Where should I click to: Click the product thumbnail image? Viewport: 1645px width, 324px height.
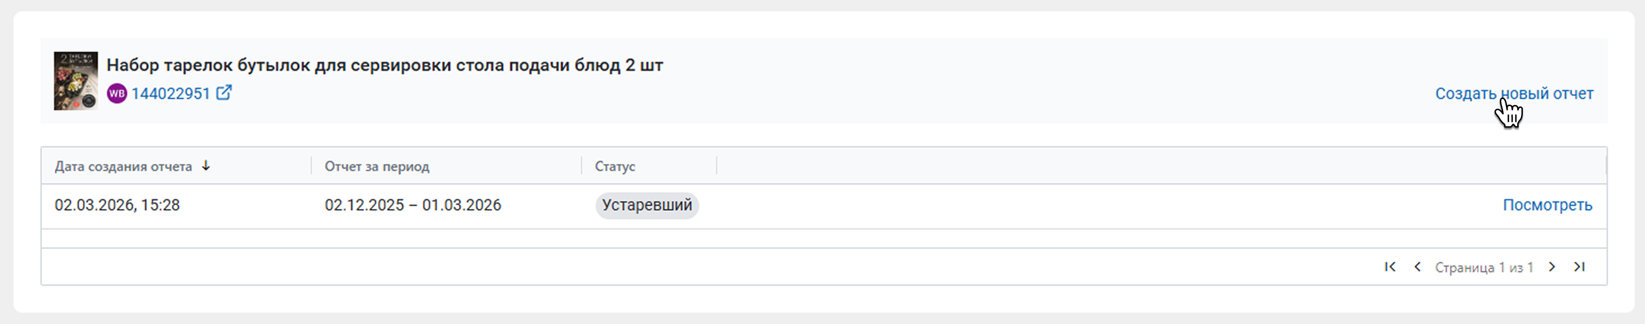76,81
